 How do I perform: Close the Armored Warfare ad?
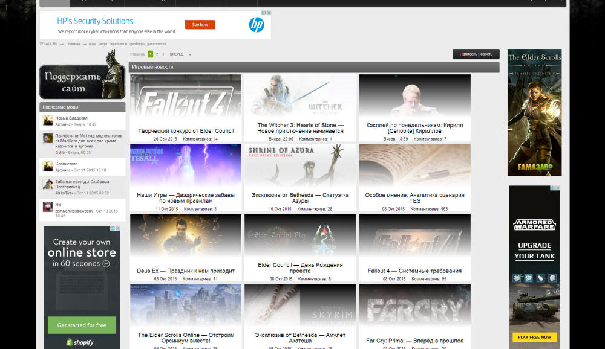[x=558, y=188]
